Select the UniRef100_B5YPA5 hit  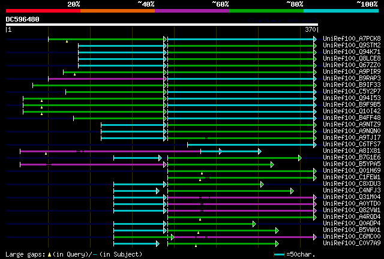(x=352, y=164)
